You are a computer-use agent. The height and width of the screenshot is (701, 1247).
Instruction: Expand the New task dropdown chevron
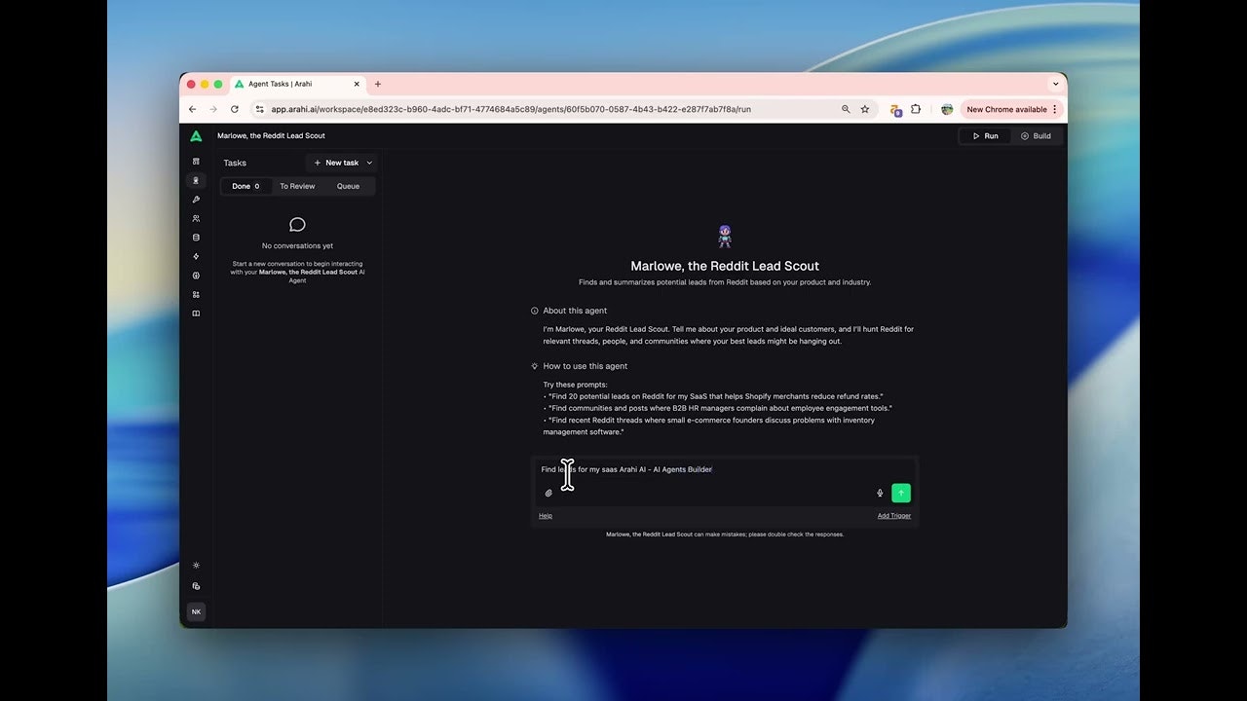coord(369,163)
